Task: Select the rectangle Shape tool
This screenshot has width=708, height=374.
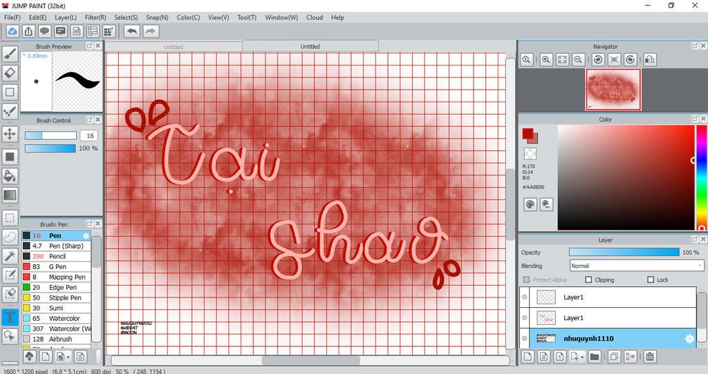Action: 10,92
